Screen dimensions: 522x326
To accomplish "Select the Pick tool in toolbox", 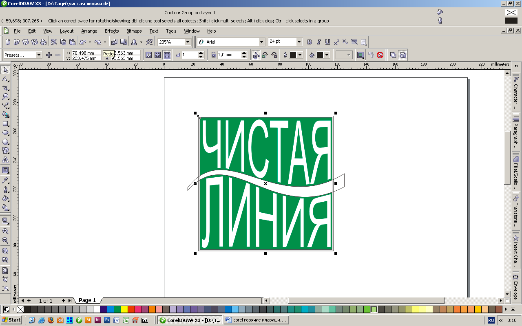I will (x=6, y=70).
